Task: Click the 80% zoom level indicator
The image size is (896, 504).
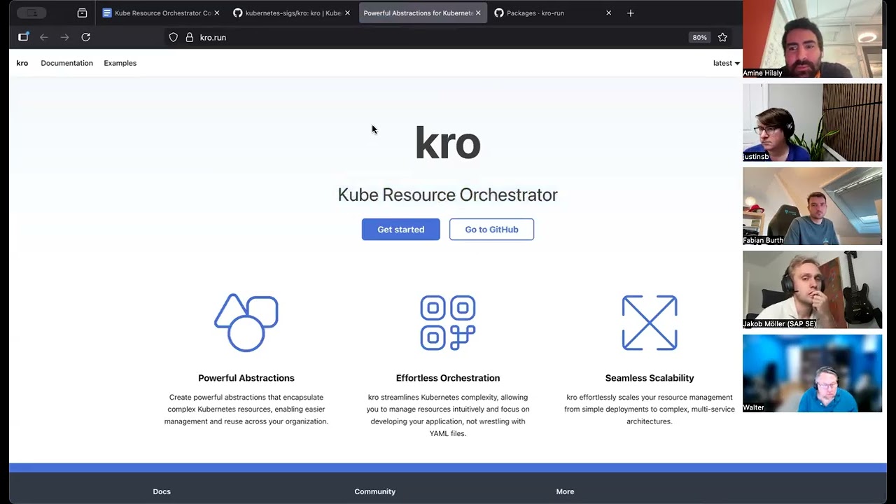Action: tap(699, 37)
